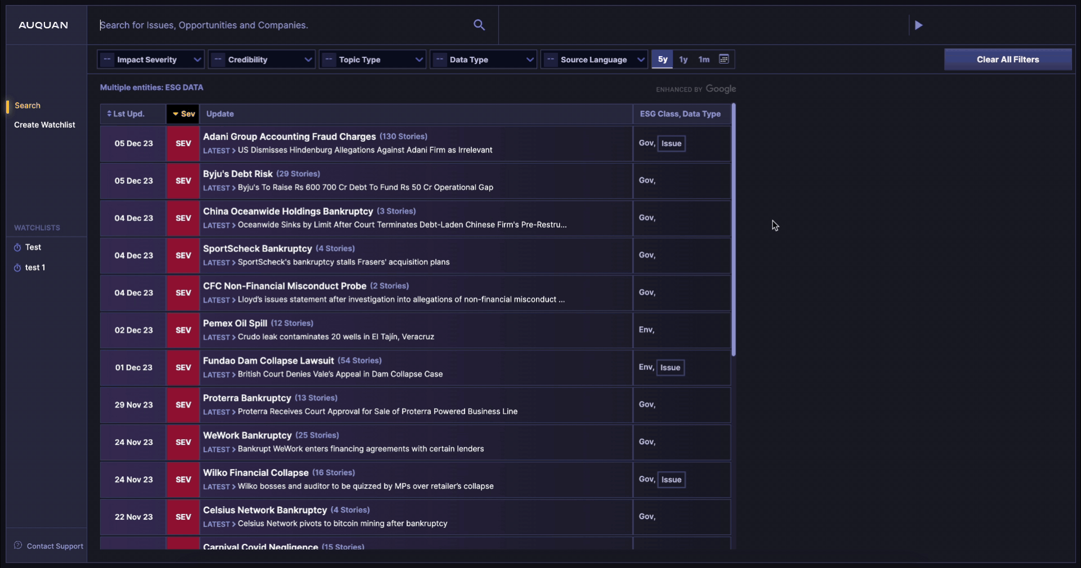Screen dimensions: 1081x568
Task: Open the Source Language dropdown
Action: 595,60
